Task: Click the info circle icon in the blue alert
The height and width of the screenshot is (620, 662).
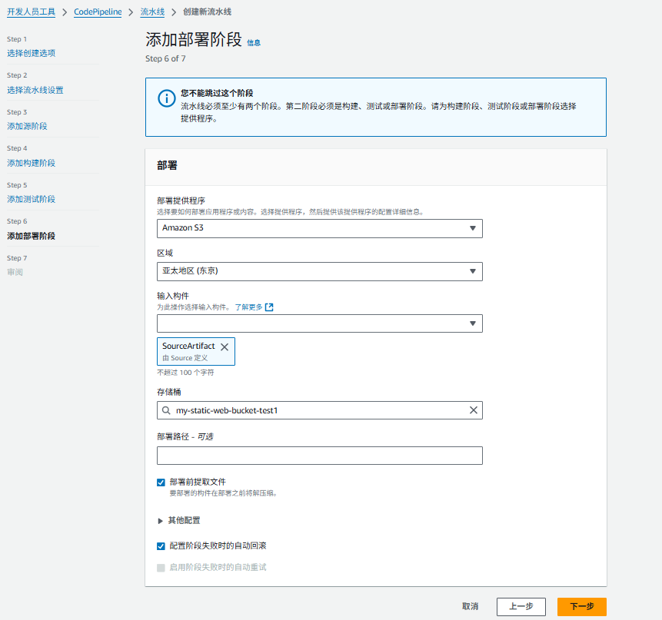Action: [167, 98]
